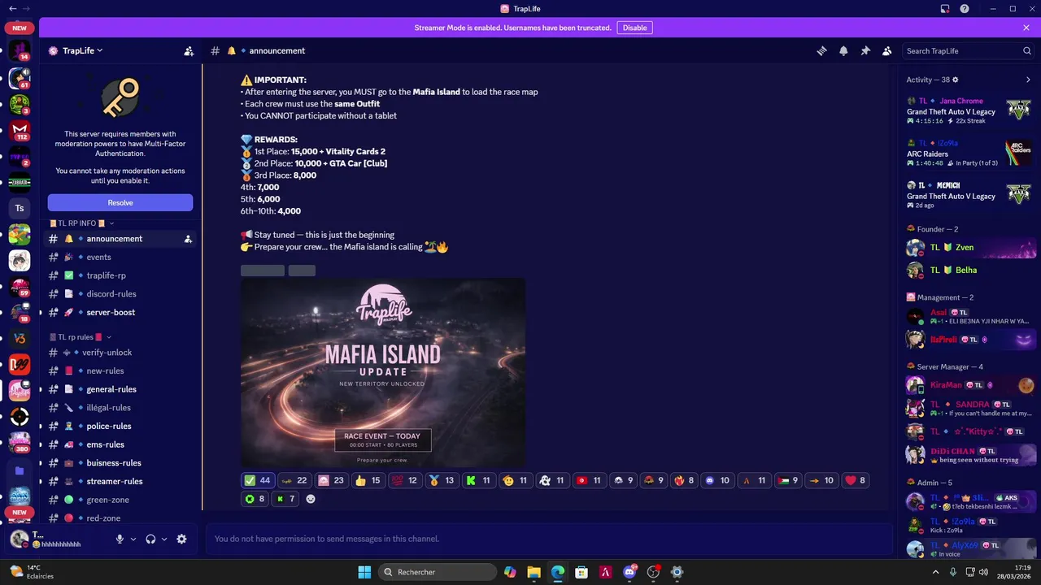Open the weather widget 14°C Eclaircies
Viewport: 1041px width, 585px height.
[31, 572]
